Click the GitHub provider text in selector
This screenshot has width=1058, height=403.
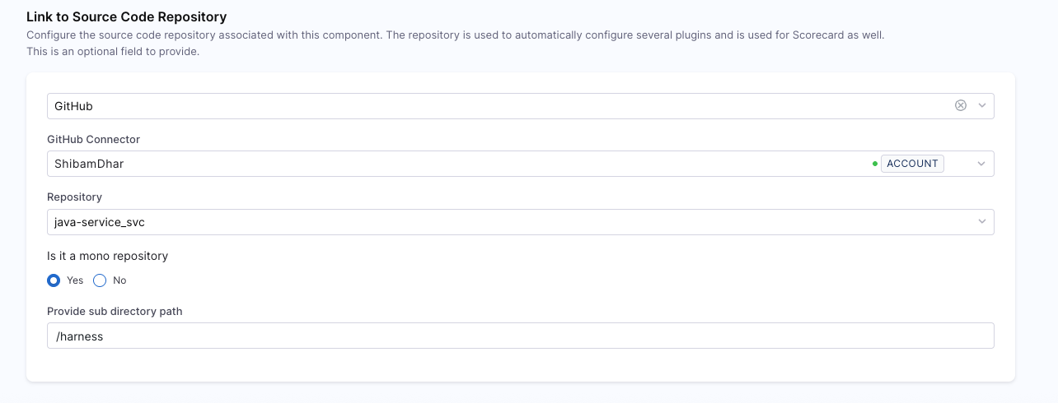click(73, 106)
